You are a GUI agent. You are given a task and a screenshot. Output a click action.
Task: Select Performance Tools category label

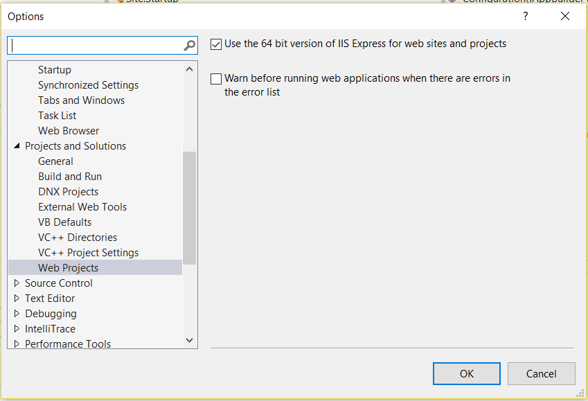click(68, 344)
